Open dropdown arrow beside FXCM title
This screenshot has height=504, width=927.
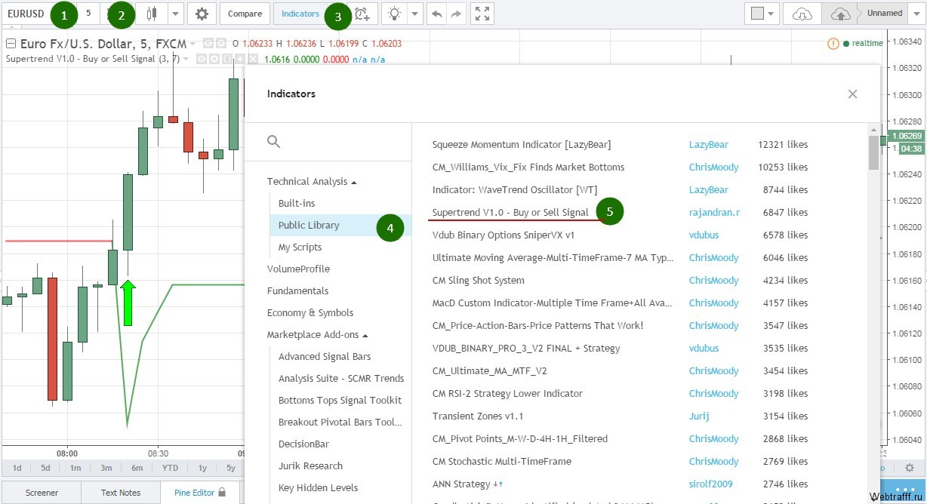[x=193, y=44]
